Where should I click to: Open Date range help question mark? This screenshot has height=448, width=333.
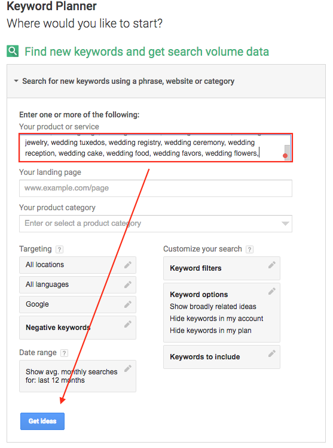[x=64, y=353]
